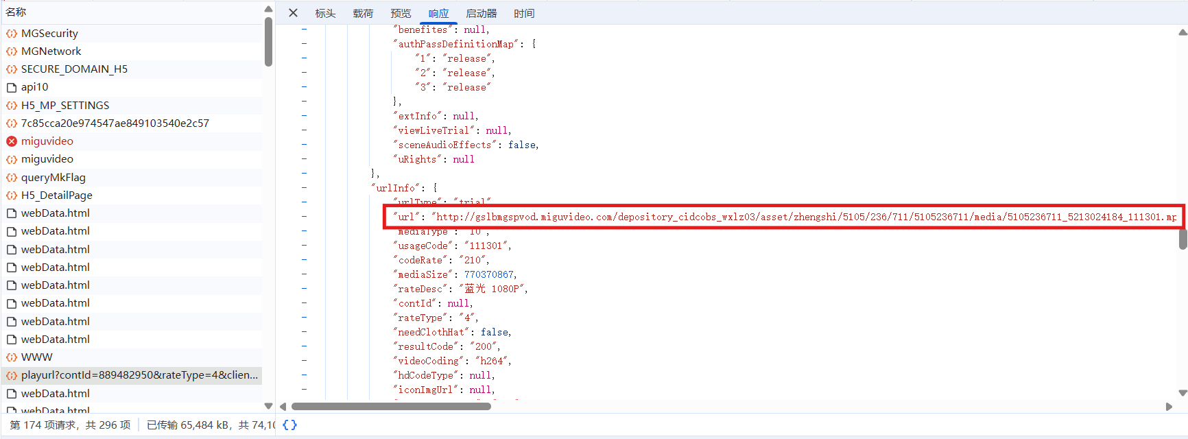Click the "sceneAudioEffects": false line
Screen dimensions: 1188x439
click(x=466, y=145)
